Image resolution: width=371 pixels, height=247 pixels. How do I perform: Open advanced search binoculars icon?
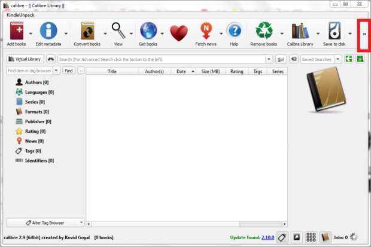51,59
